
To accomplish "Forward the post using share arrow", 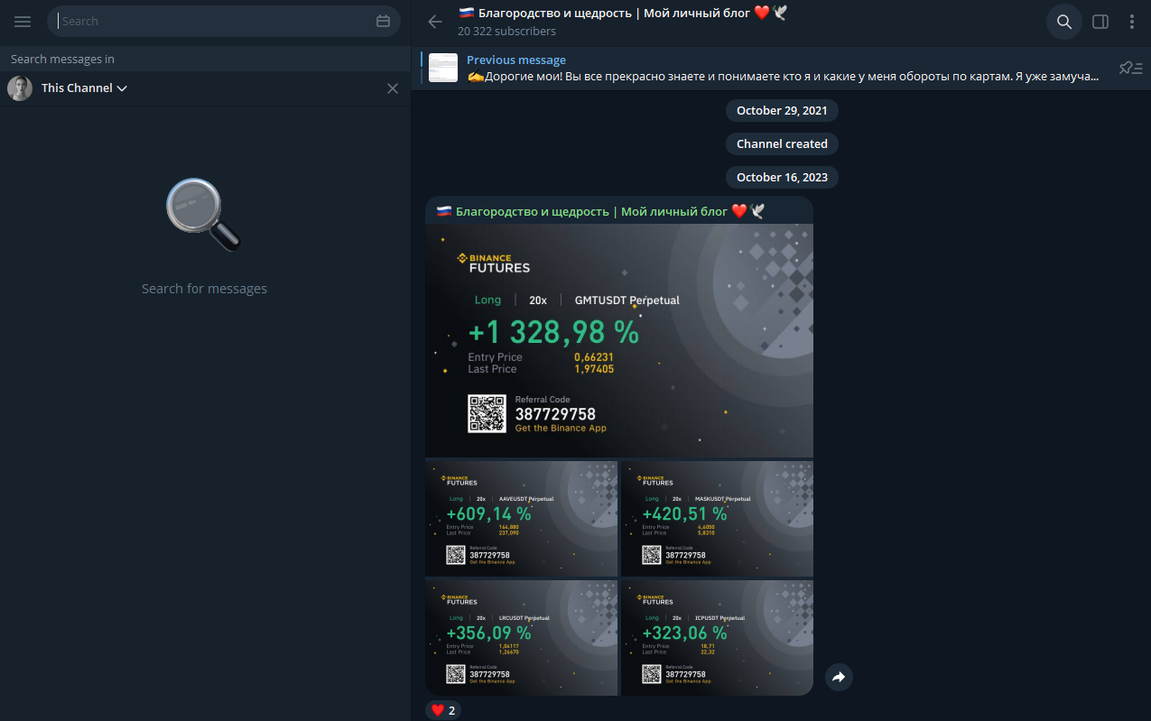I will pyautogui.click(x=839, y=677).
